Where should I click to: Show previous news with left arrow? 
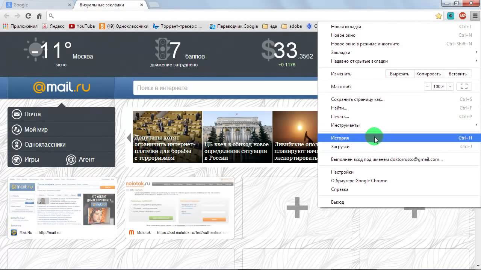click(x=129, y=138)
